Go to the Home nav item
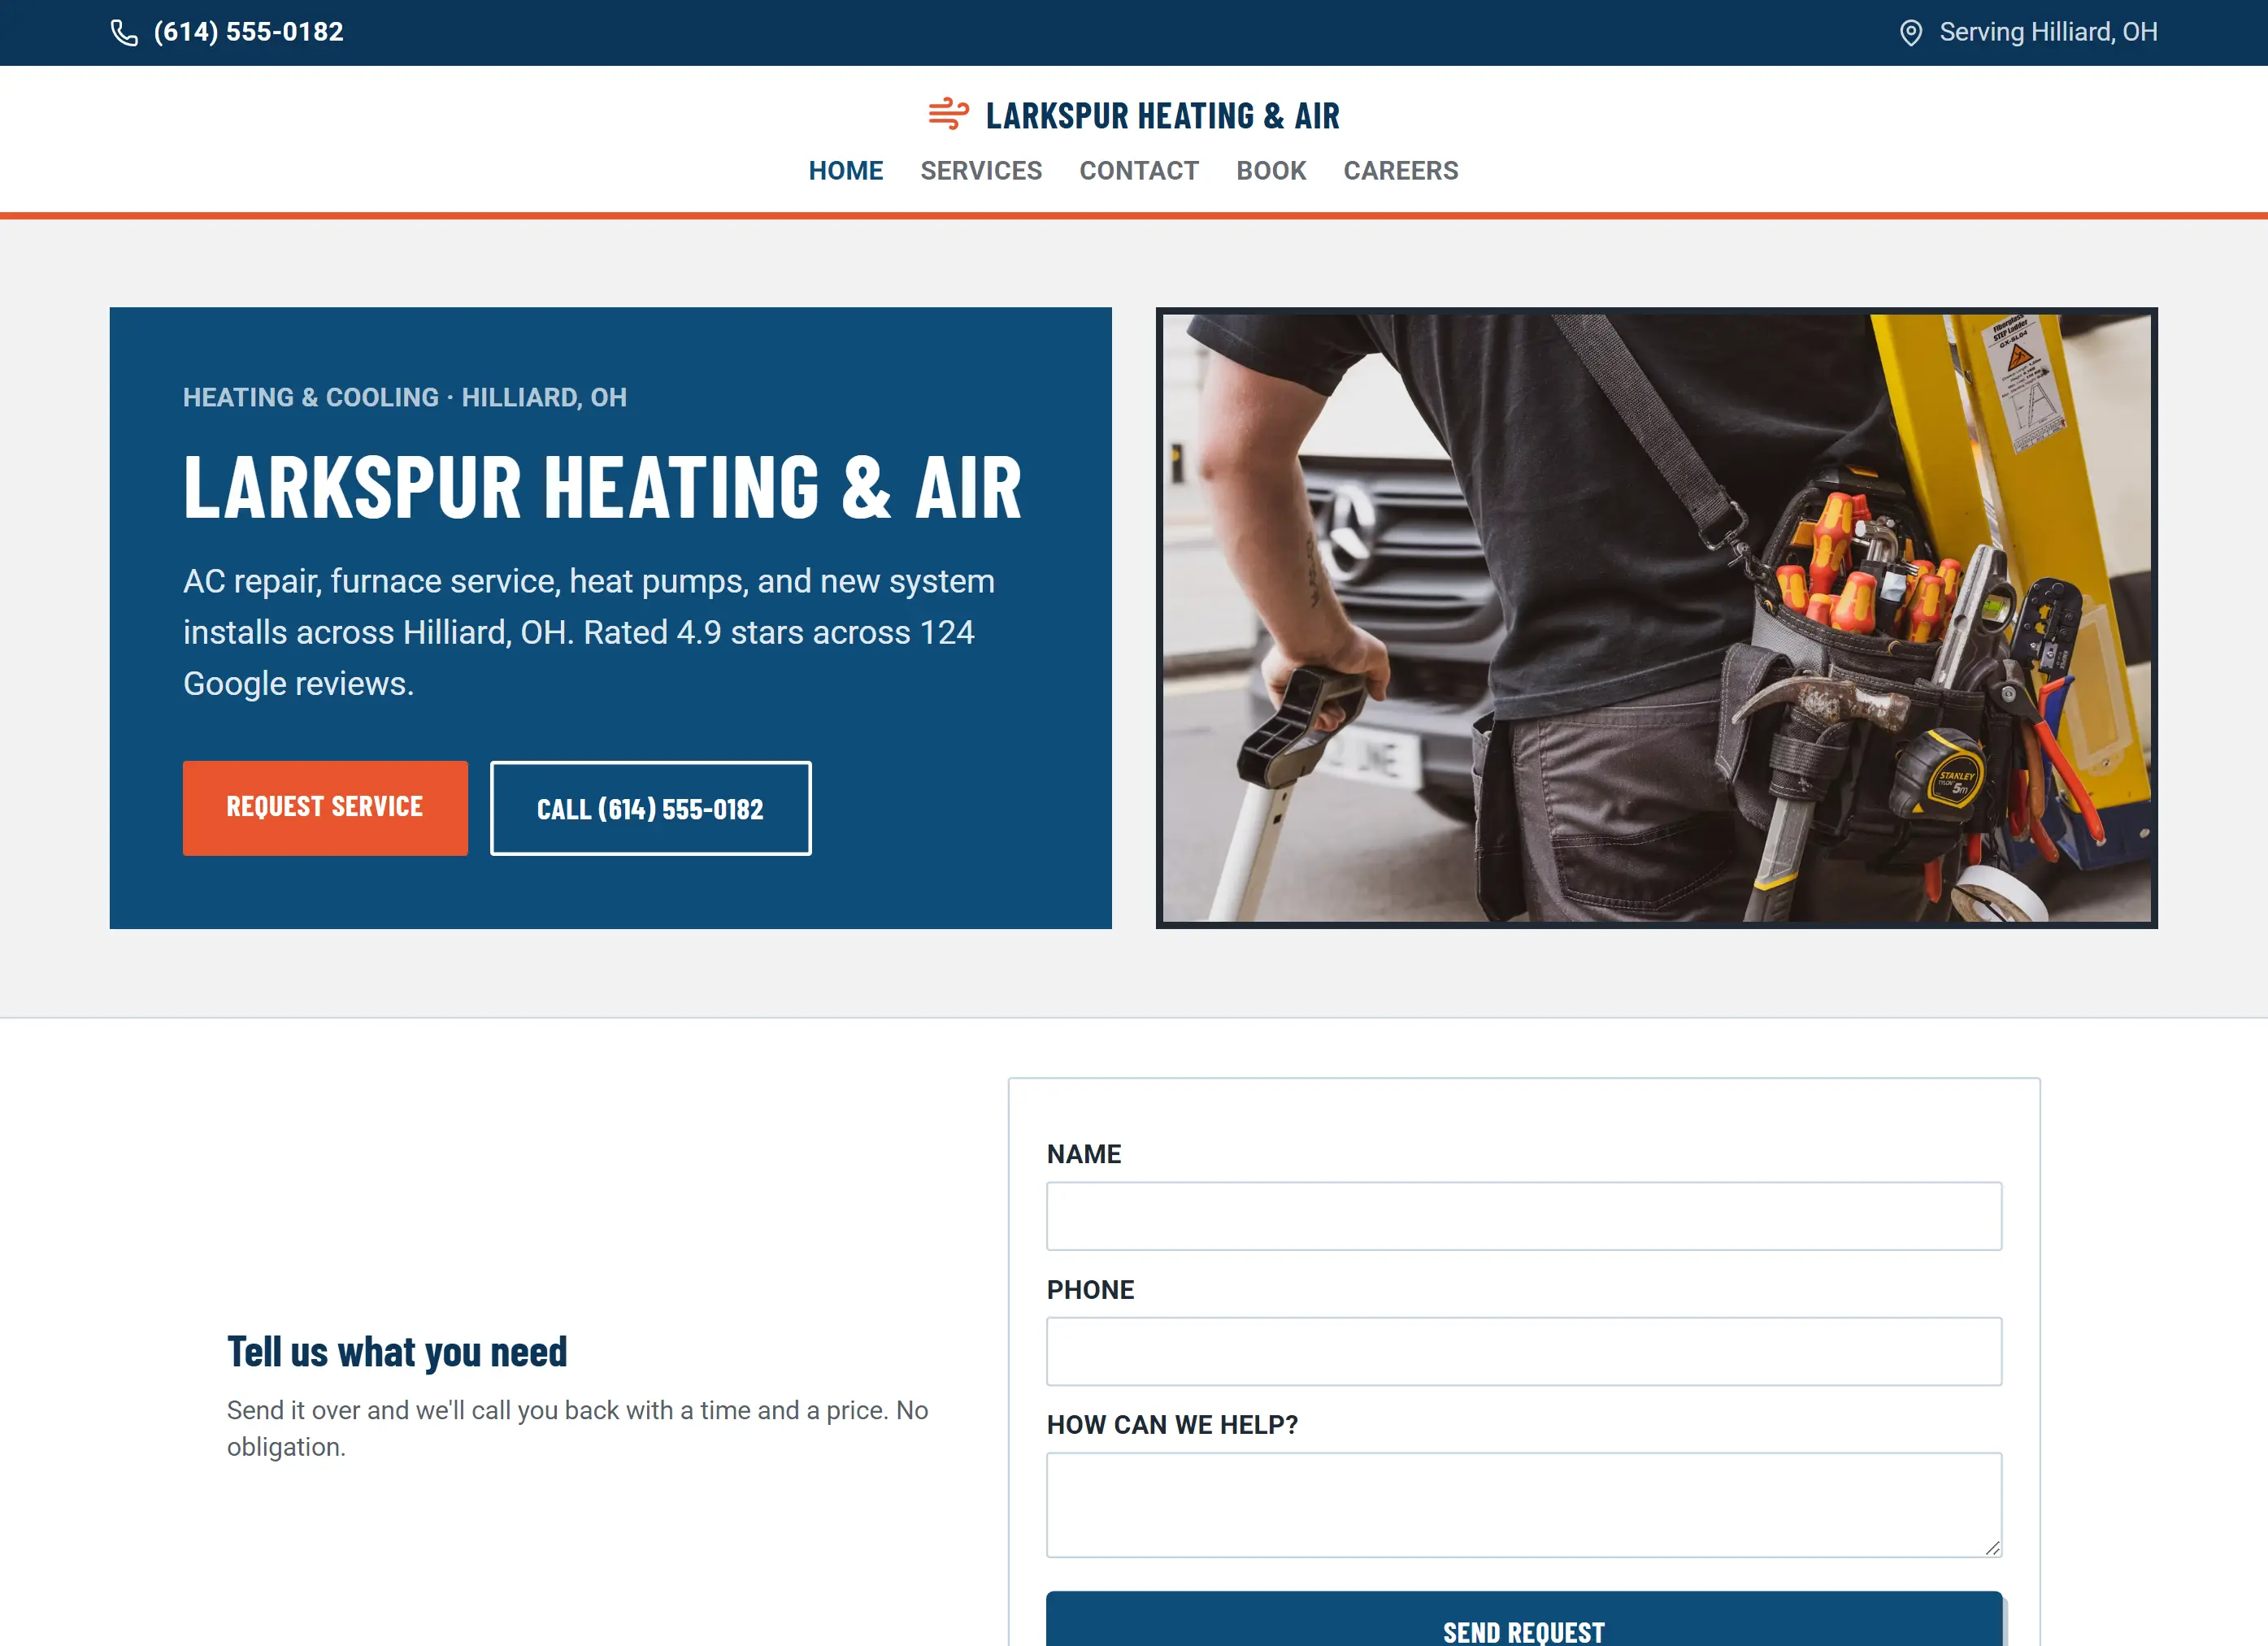Image resolution: width=2268 pixels, height=1646 pixels. [x=845, y=171]
